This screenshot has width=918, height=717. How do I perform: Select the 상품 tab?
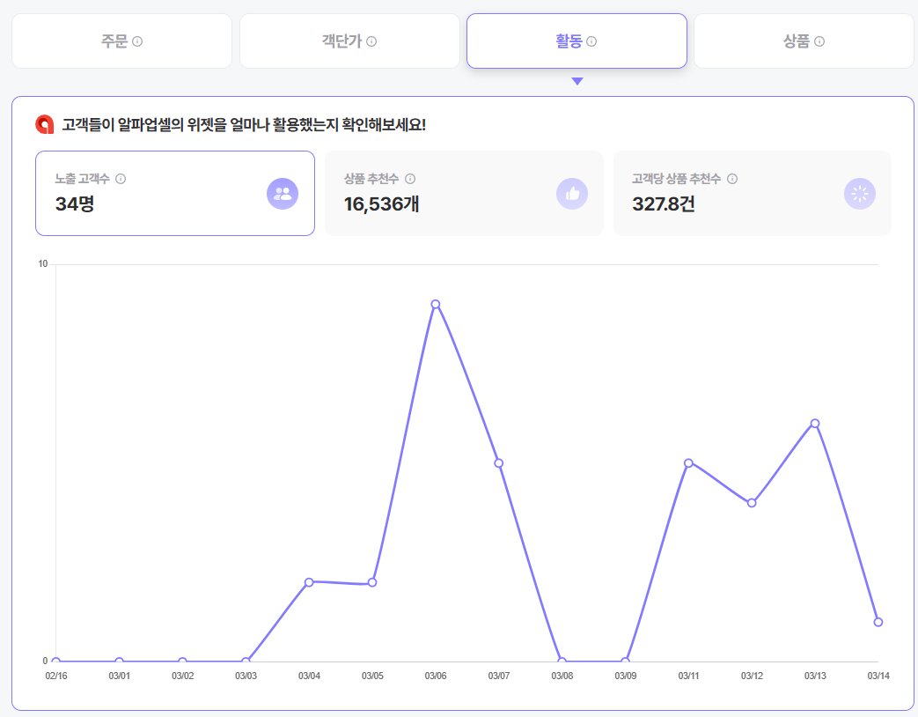804,41
